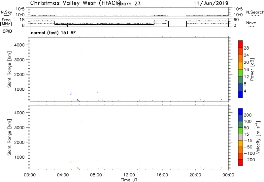The image size is (264, 182).
Task: Pick the red bottom segment of Velocity colorbar
Action: [x=241, y=163]
